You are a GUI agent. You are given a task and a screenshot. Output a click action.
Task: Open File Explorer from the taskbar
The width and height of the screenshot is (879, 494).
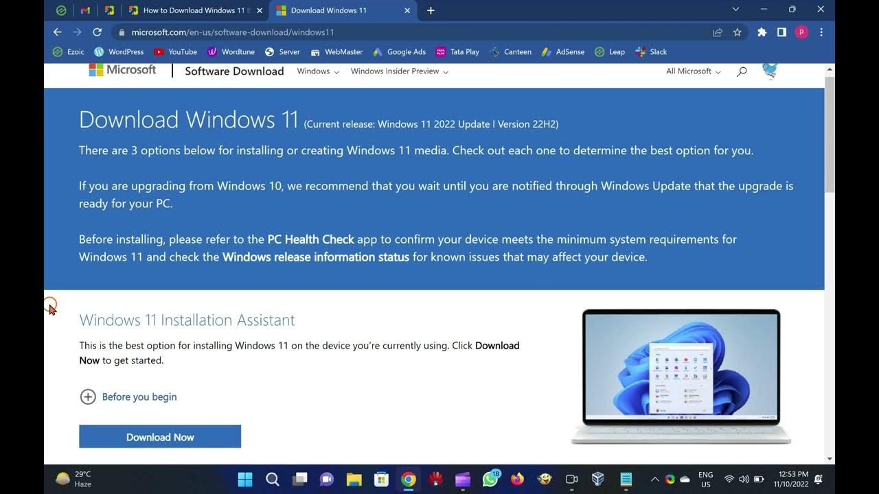(x=354, y=479)
